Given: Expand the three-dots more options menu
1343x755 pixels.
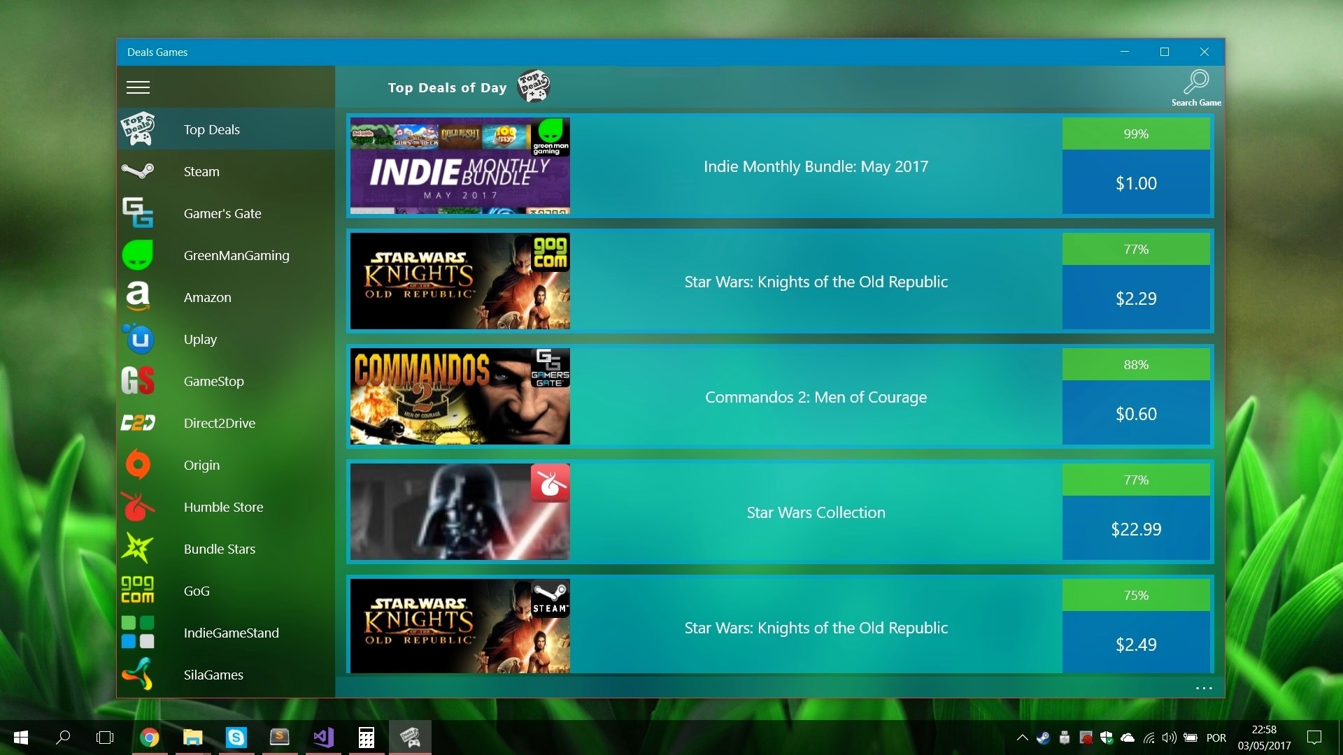Looking at the screenshot, I should point(1204,689).
